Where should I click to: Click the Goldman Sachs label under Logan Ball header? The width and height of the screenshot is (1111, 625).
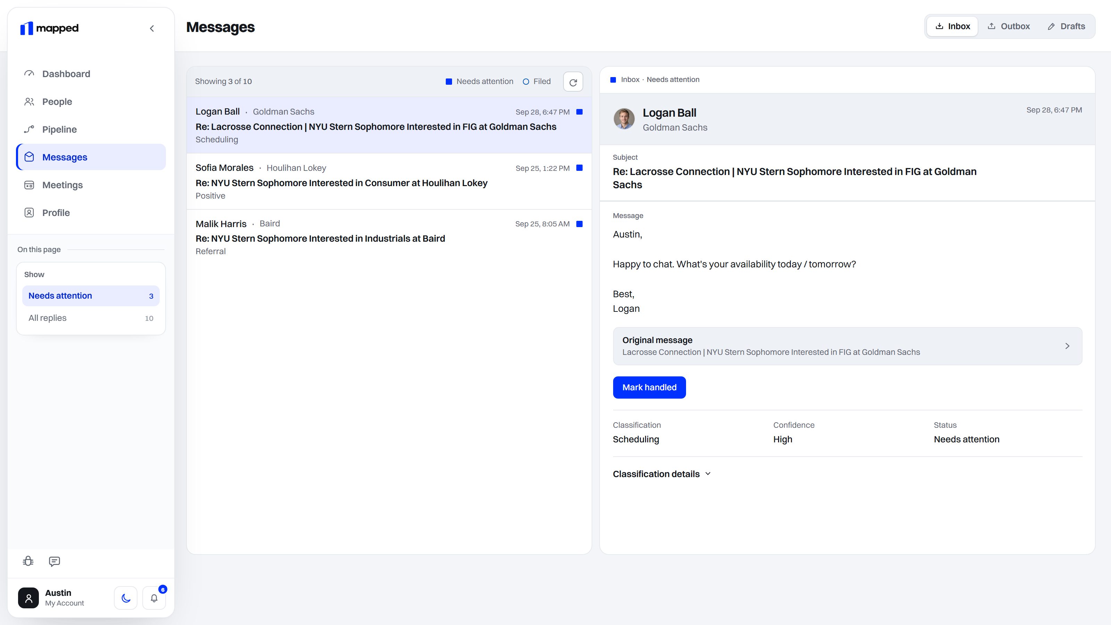(x=675, y=128)
